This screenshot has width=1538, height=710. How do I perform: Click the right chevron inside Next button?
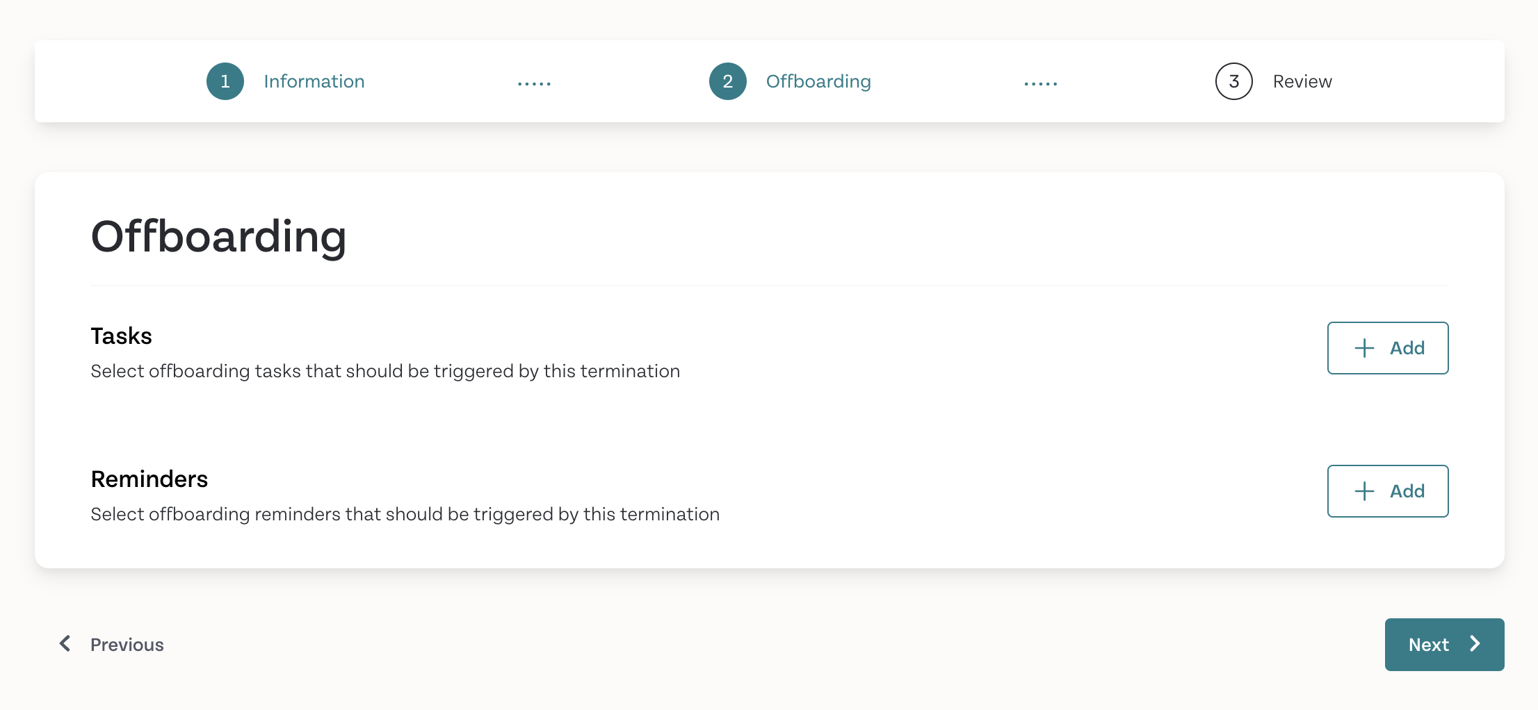(1475, 644)
